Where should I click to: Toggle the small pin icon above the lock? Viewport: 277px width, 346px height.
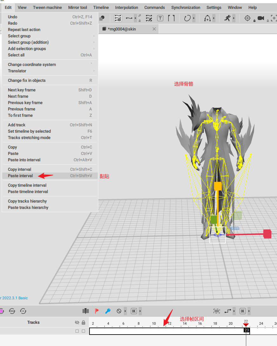[x=140, y=16]
